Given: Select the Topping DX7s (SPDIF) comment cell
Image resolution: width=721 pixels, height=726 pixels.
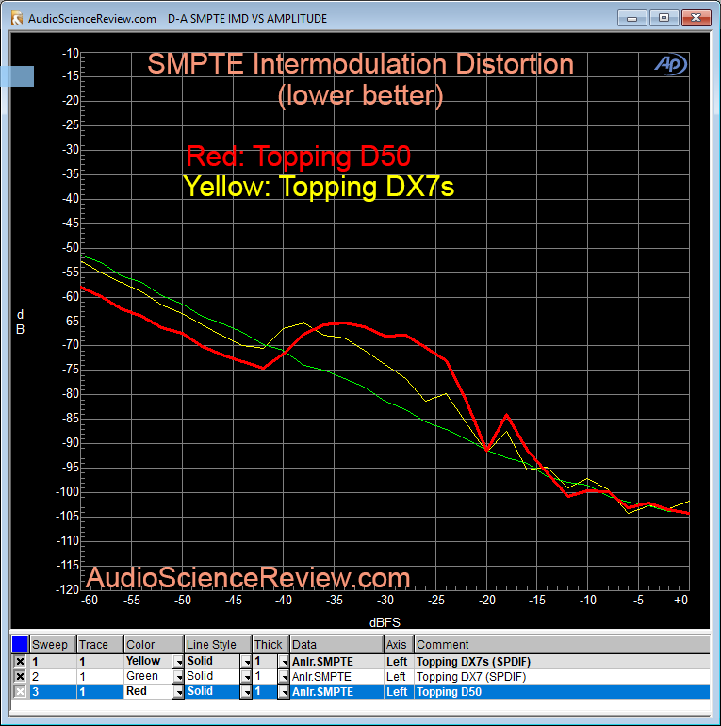Looking at the screenshot, I should coord(562,662).
